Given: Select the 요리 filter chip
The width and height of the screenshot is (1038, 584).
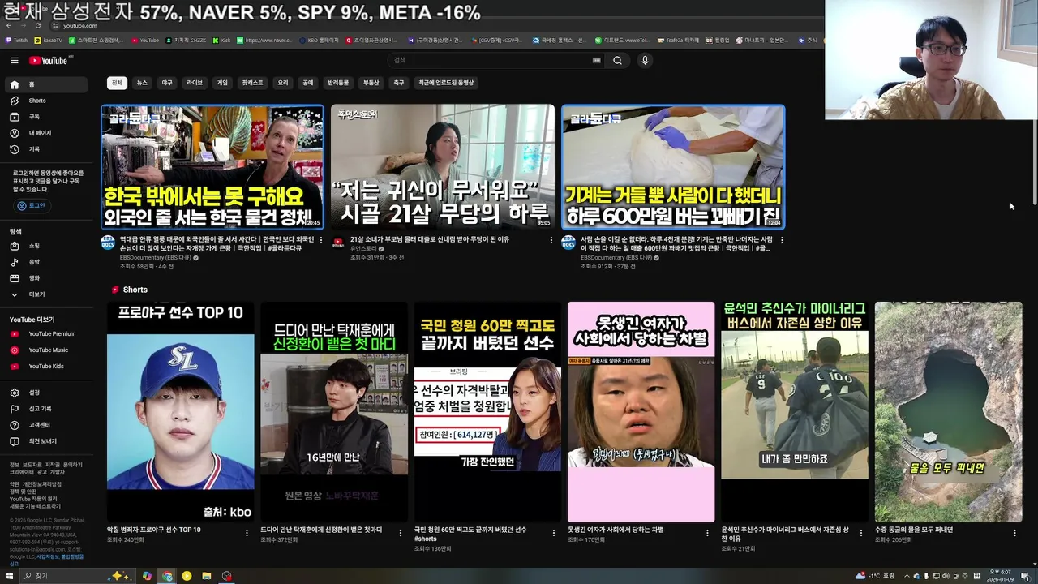Looking at the screenshot, I should tap(283, 83).
